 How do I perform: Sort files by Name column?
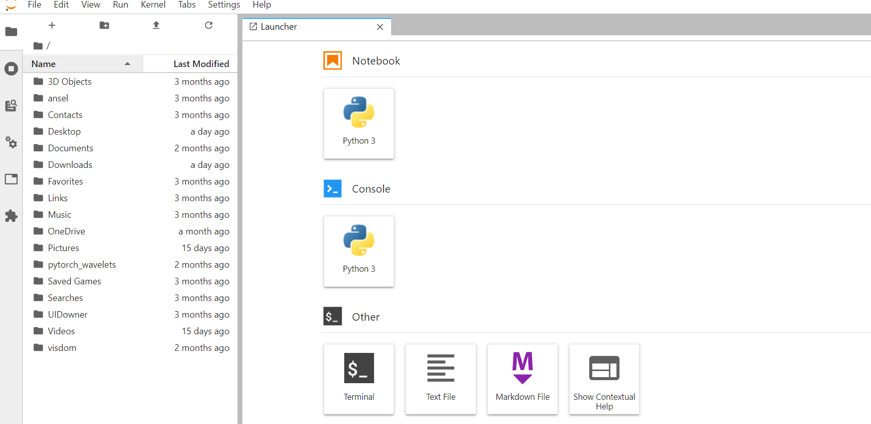[83, 64]
